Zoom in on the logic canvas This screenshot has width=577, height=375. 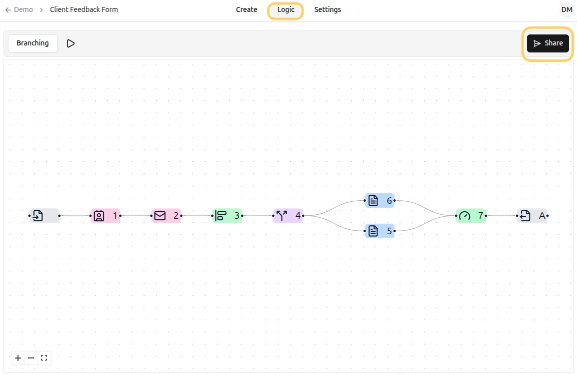point(17,358)
